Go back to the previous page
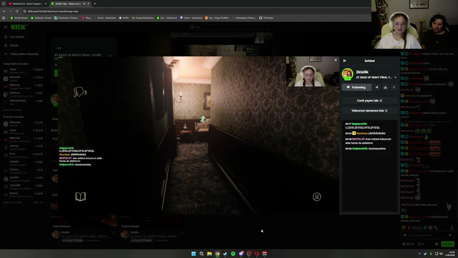 [4, 11]
